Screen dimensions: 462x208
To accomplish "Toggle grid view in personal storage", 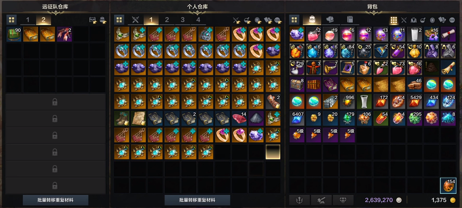I will coord(119,20).
